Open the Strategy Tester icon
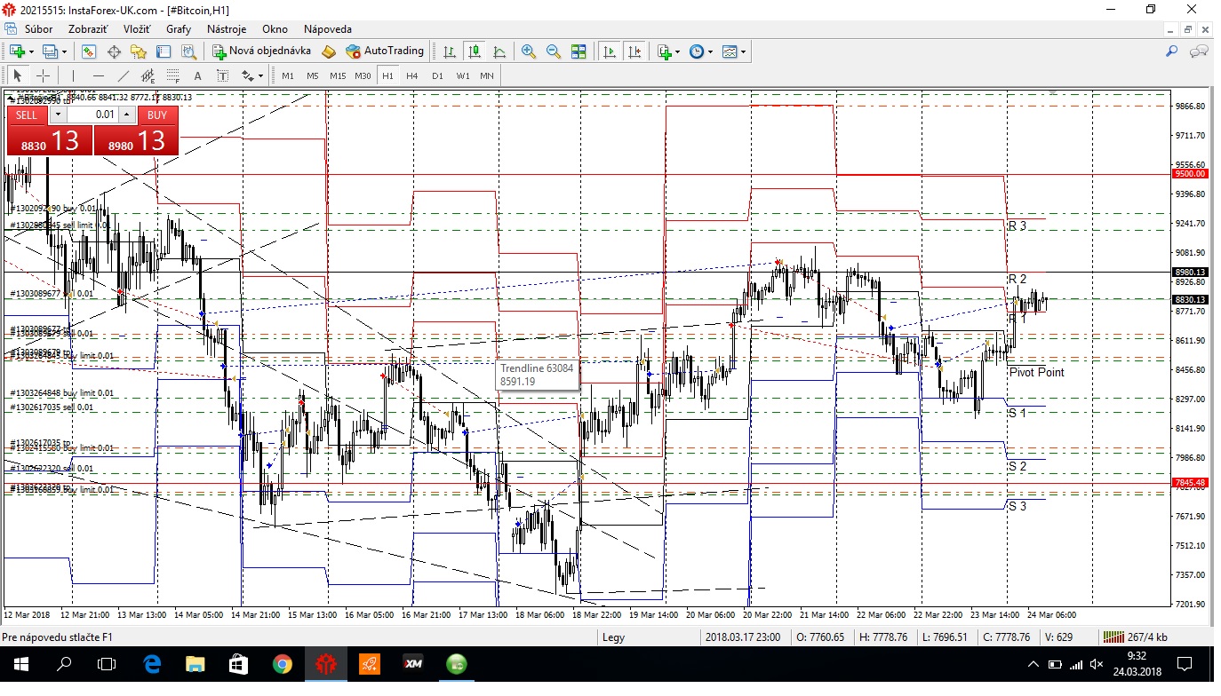Screen dimensions: 1221x696 point(188,51)
